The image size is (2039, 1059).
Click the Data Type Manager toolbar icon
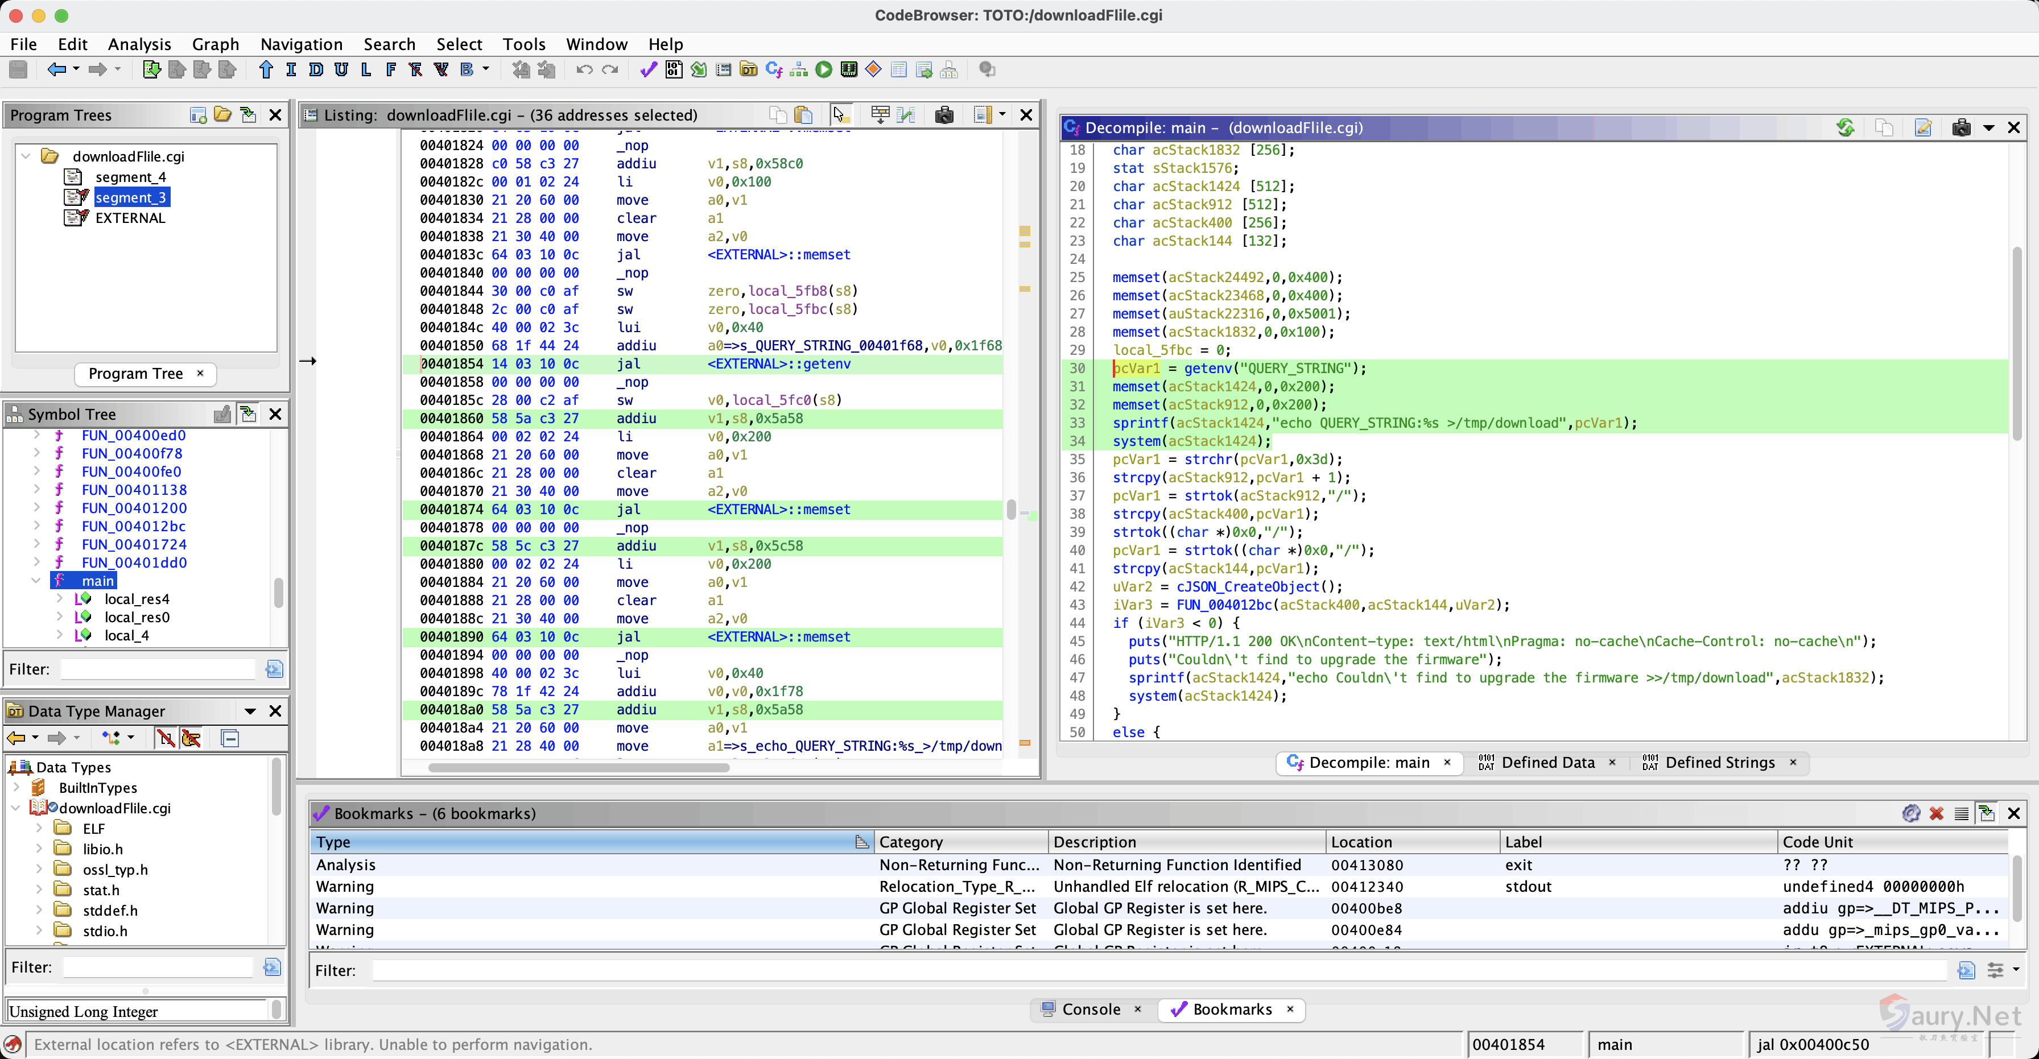click(x=748, y=69)
